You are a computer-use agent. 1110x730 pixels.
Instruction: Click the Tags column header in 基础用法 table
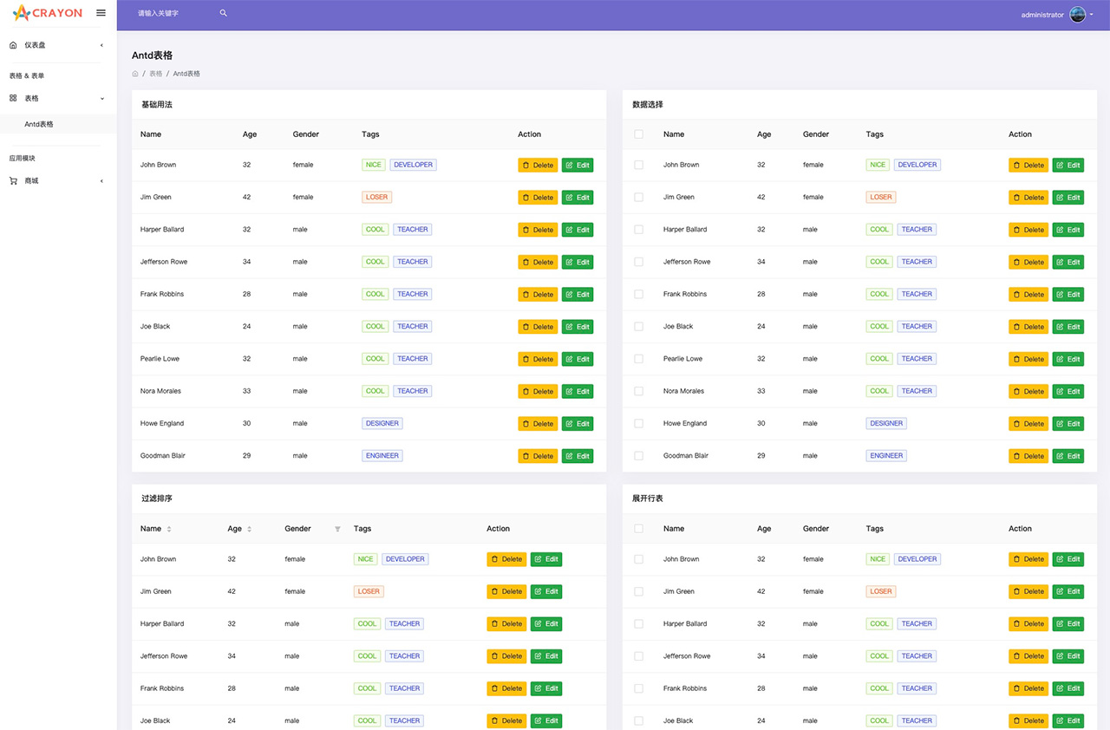pos(370,134)
